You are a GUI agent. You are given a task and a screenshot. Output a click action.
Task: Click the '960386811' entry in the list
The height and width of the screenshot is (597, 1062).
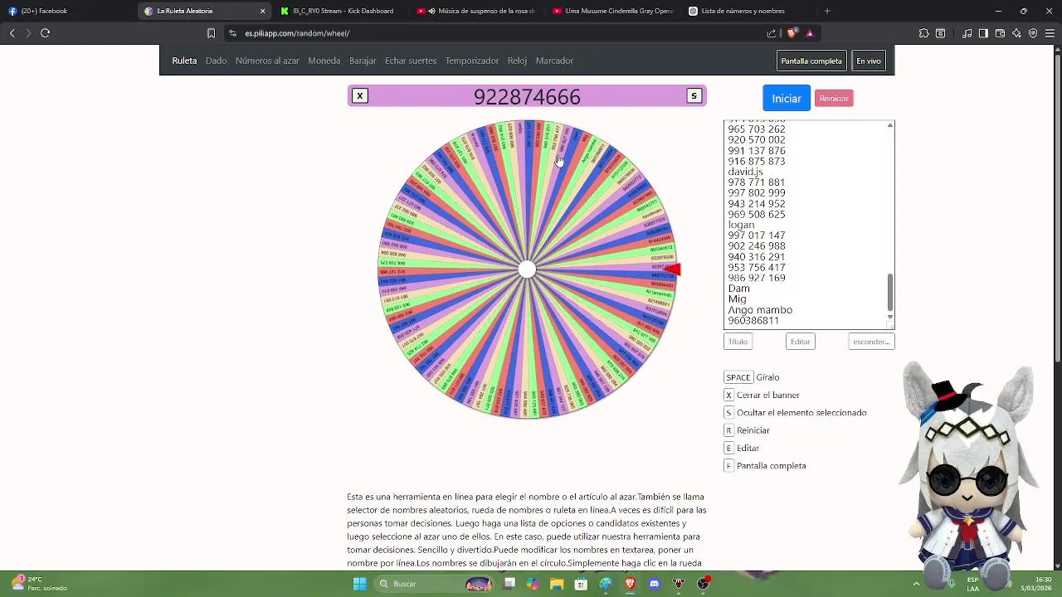click(x=753, y=321)
